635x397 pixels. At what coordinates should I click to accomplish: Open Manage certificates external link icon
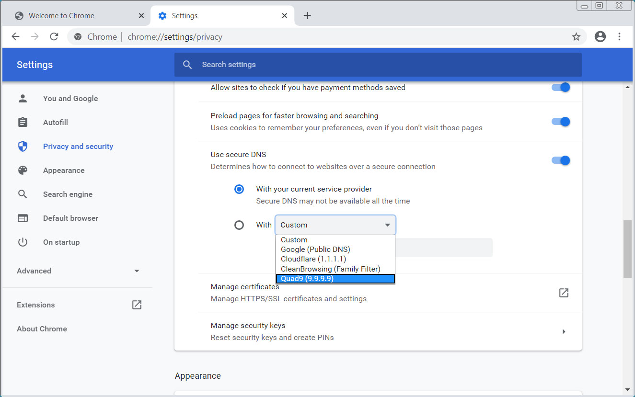(564, 293)
